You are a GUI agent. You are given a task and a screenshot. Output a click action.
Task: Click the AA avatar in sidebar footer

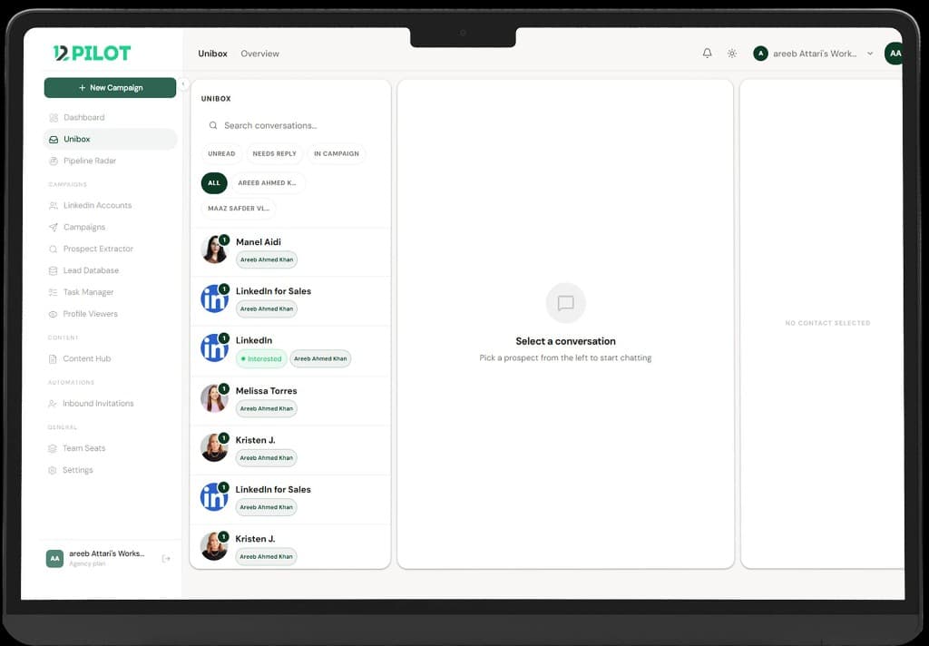point(54,558)
